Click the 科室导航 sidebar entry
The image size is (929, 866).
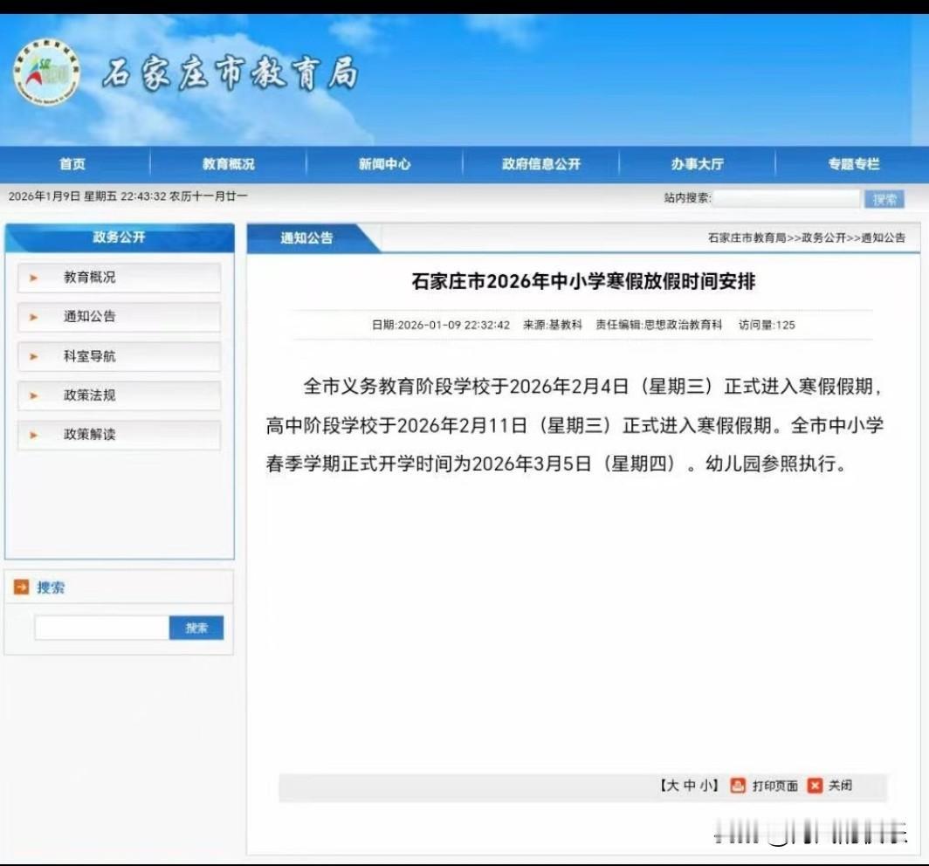point(87,357)
